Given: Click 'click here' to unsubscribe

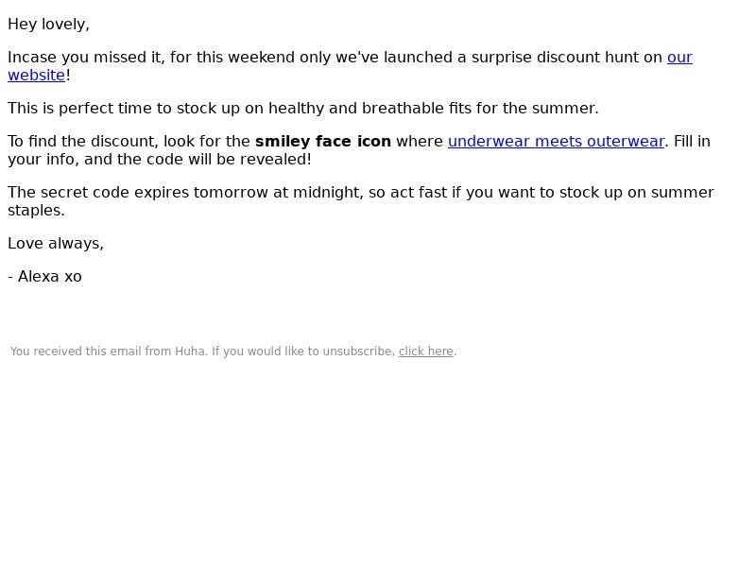Looking at the screenshot, I should pyautogui.click(x=426, y=352).
